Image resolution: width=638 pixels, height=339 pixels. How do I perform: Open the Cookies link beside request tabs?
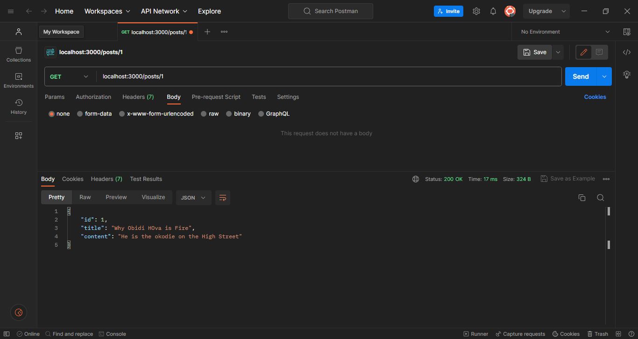(x=595, y=97)
